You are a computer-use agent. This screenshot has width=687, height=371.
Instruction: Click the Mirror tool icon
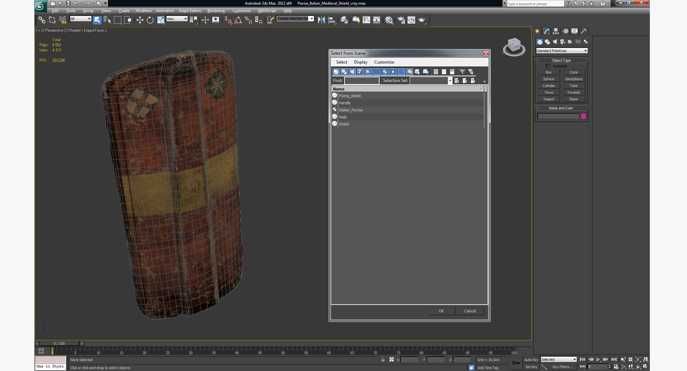(321, 20)
